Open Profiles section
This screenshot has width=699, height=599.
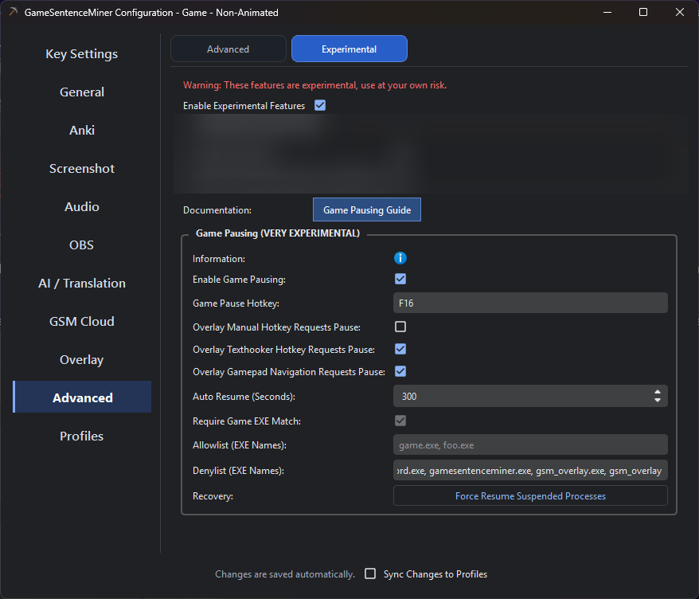pyautogui.click(x=81, y=437)
